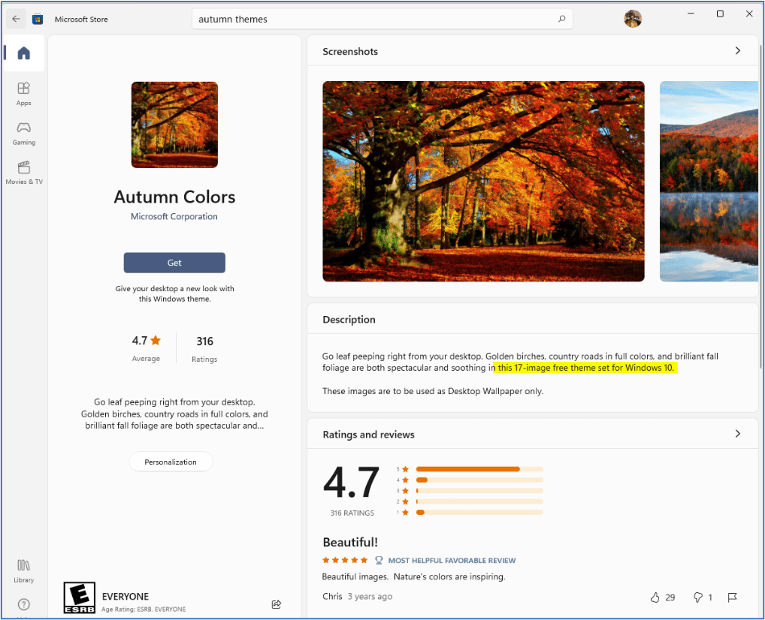The width and height of the screenshot is (765, 620).
Task: Open the autumn forest tree screenshot
Action: (483, 181)
